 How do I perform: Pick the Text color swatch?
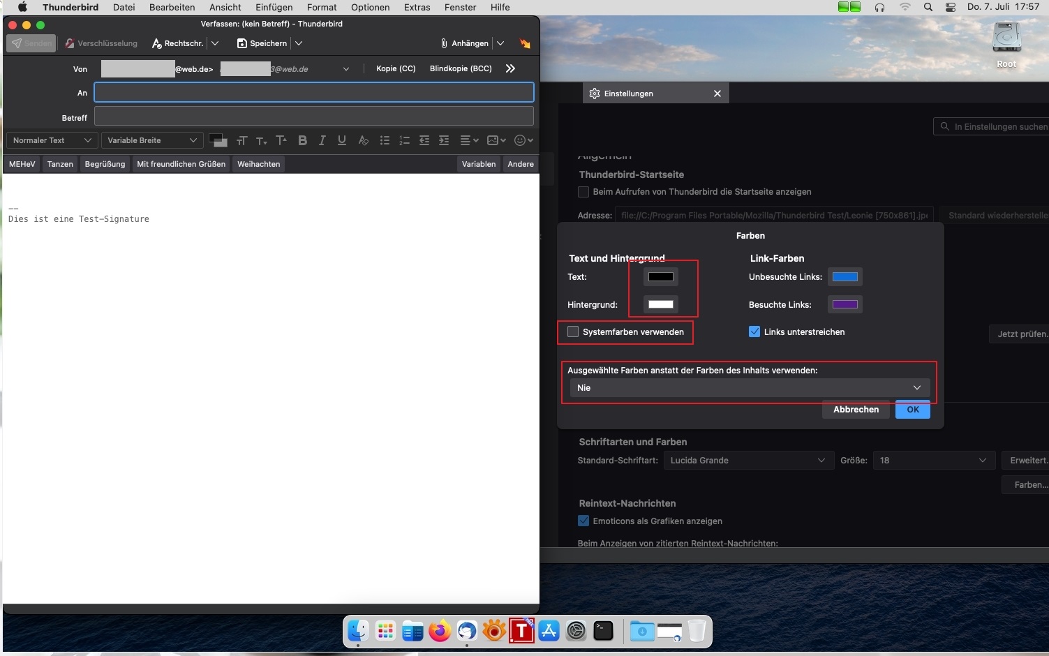[661, 276]
